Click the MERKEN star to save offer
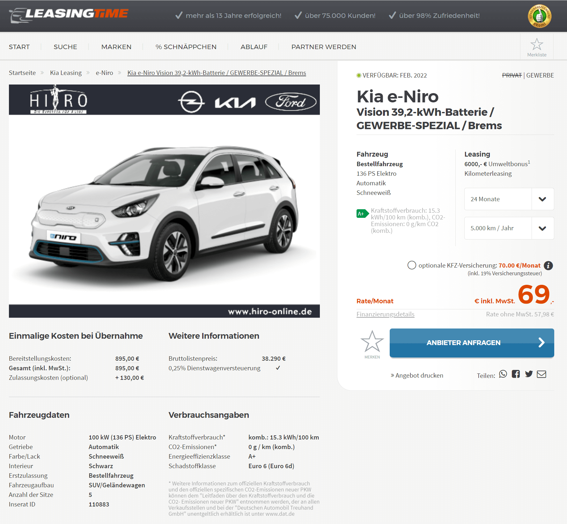This screenshot has height=524, width=567. 372,344
